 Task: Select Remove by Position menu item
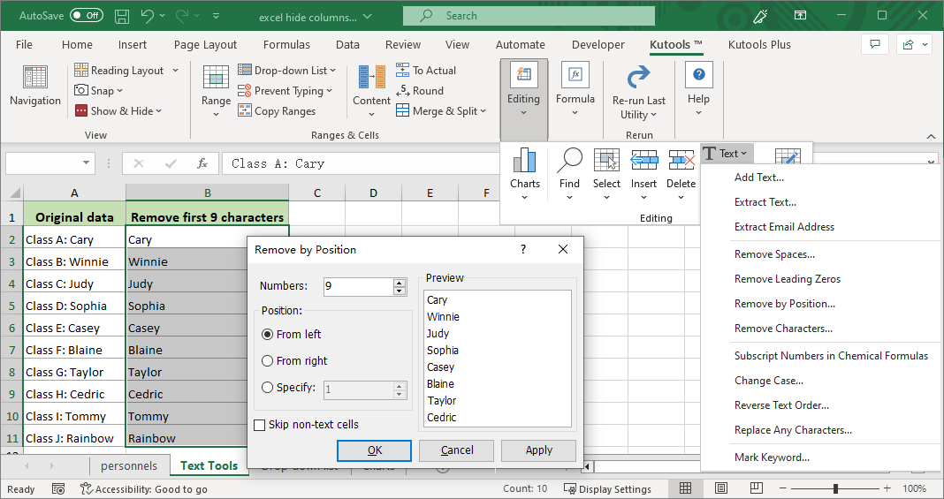[x=785, y=304]
